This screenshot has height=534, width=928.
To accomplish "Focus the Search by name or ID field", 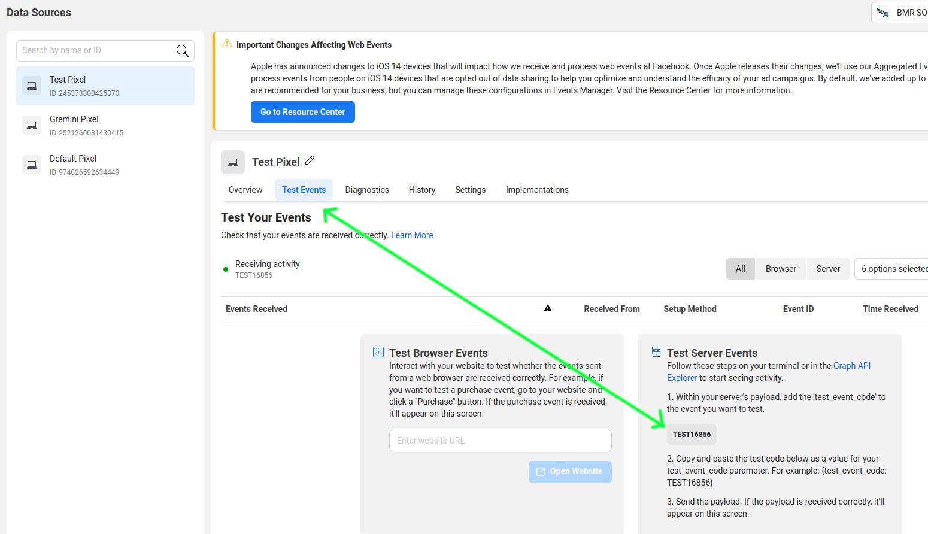I will pyautogui.click(x=105, y=51).
